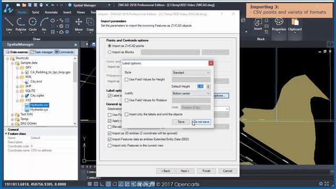Select the Circle drawing tool
This screenshot has width=336, height=189.
tap(33, 25)
